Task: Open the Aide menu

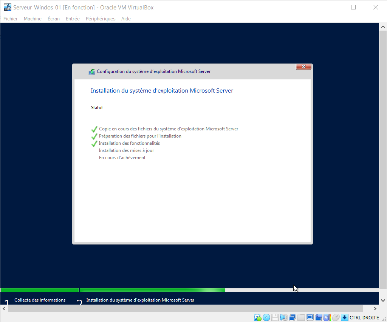Action: pyautogui.click(x=126, y=19)
